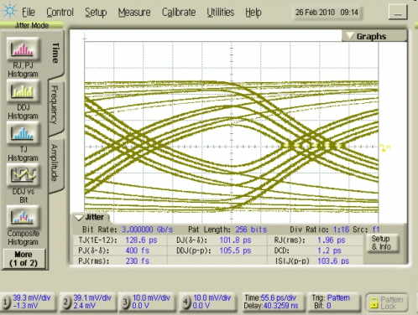Click the Pat Length 256 bits value
418x315 pixels.
251,230
